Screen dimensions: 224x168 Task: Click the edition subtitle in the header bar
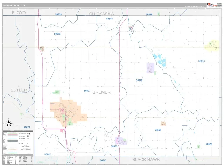point(194,6)
